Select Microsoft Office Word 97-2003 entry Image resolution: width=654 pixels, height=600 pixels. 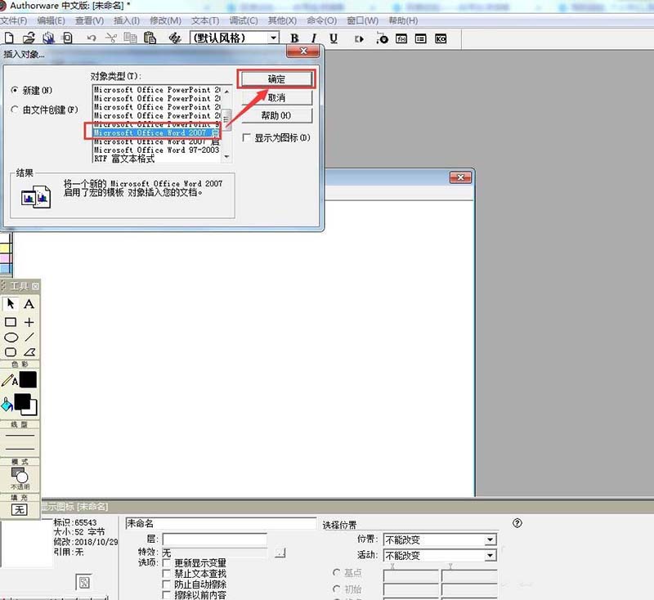(156, 150)
